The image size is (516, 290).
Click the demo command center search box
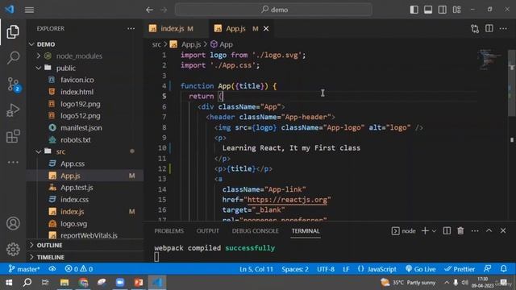[x=274, y=10]
